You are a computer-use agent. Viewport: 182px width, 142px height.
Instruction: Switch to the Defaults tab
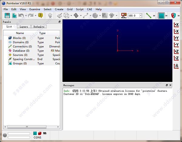39,27
